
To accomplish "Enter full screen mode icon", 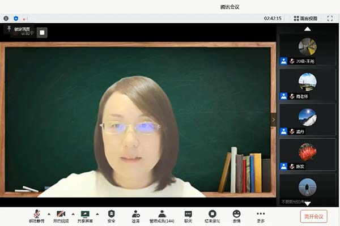I will pos(330,19).
